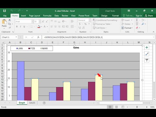This screenshot has height=117, width=156.
Task: Open the Format cells dropdown
Action: 127,28
